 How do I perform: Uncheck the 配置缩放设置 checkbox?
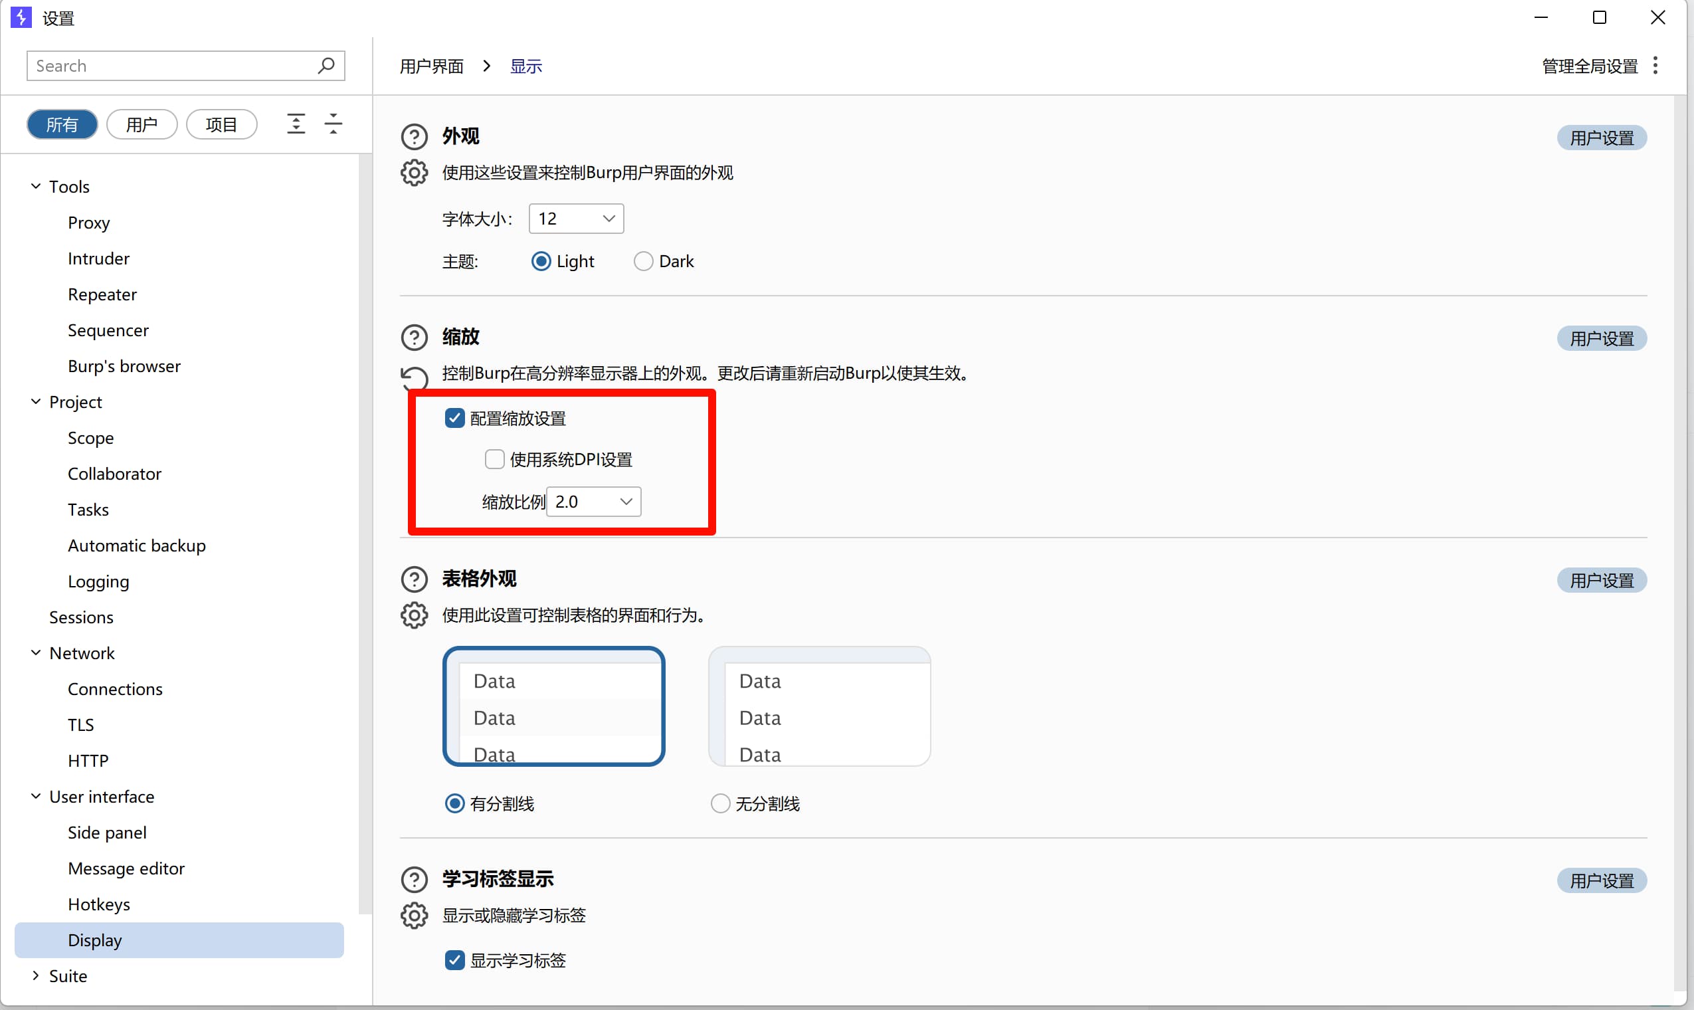click(454, 418)
